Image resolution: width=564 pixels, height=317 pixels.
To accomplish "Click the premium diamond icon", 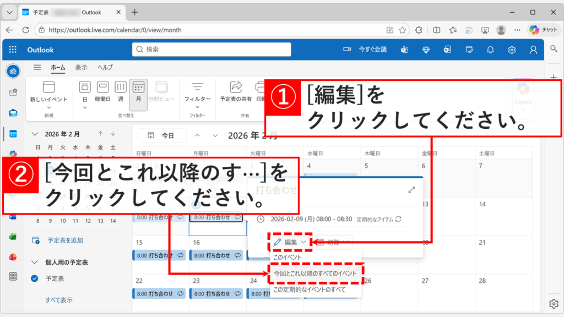I will click(x=425, y=50).
